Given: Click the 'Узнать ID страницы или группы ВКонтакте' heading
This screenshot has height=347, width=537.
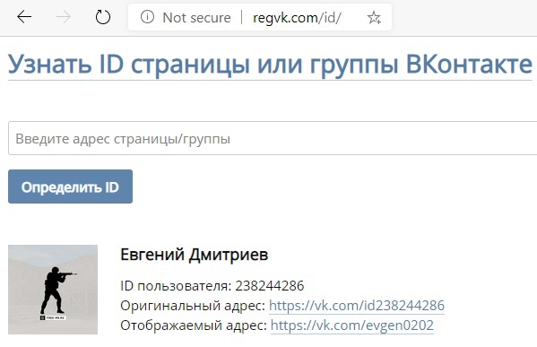Looking at the screenshot, I should (x=270, y=65).
